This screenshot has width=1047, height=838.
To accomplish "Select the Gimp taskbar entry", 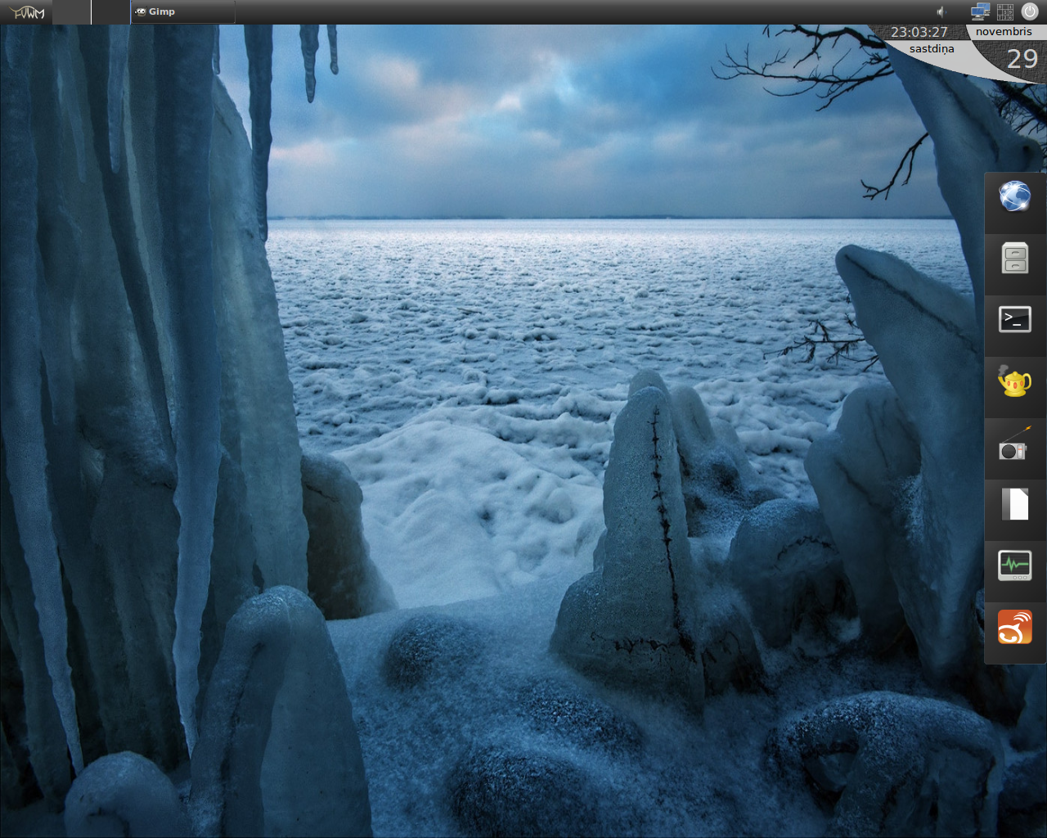I will click(x=182, y=11).
